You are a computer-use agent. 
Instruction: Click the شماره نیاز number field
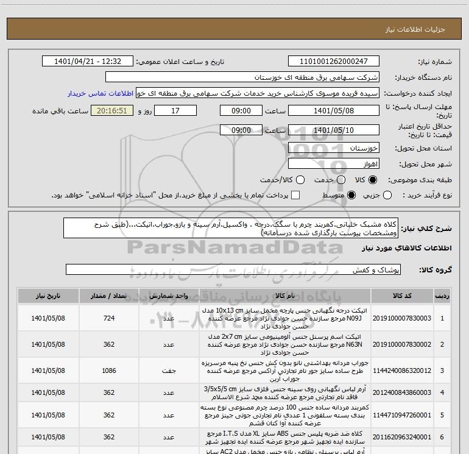coord(333,62)
